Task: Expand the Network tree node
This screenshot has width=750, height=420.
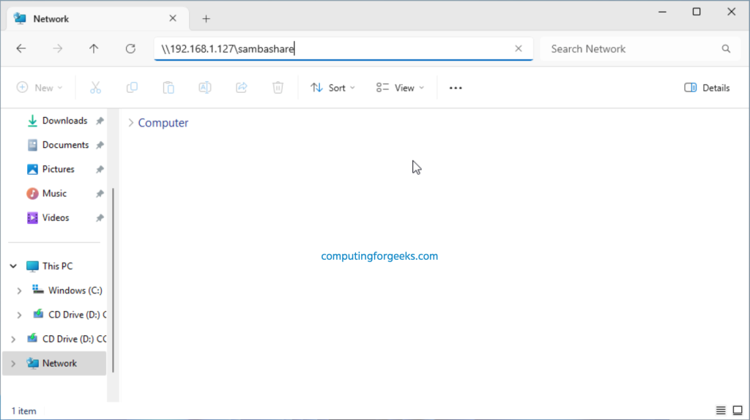Action: 13,364
